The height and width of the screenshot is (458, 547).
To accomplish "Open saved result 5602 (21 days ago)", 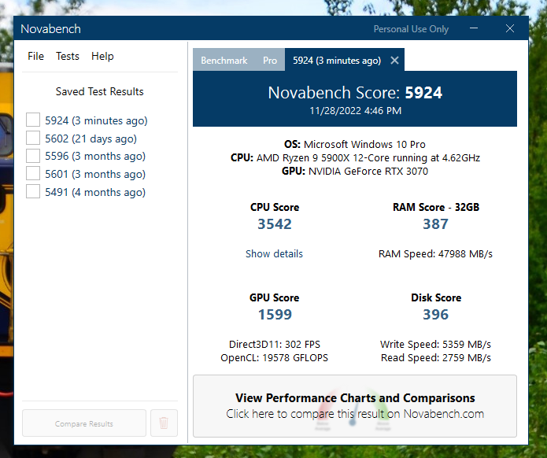I will pyautogui.click(x=91, y=139).
